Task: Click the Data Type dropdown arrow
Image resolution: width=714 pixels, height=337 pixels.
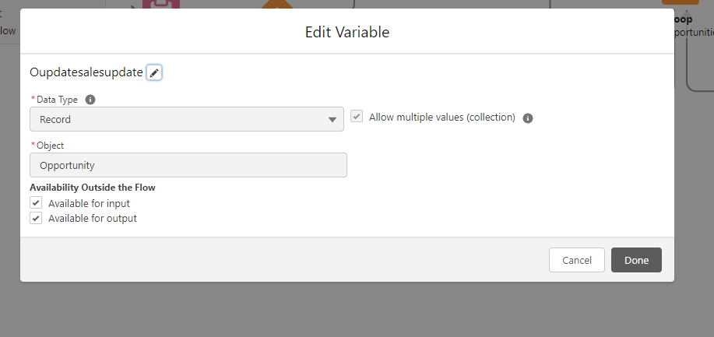Action: click(332, 120)
